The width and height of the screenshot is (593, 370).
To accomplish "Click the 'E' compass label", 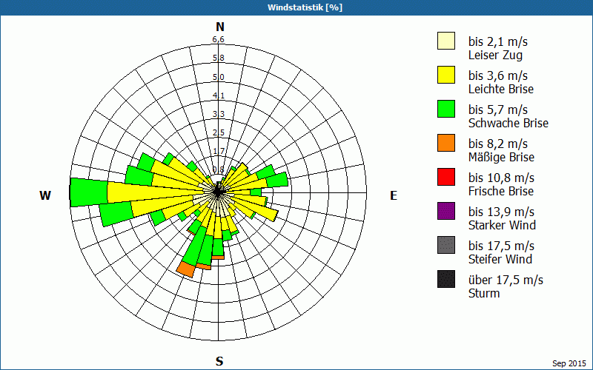I will pos(394,195).
